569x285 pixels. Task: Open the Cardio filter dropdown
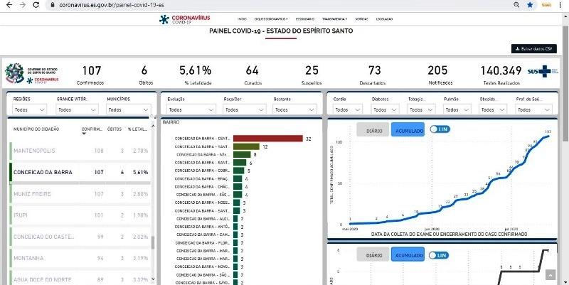(x=348, y=109)
